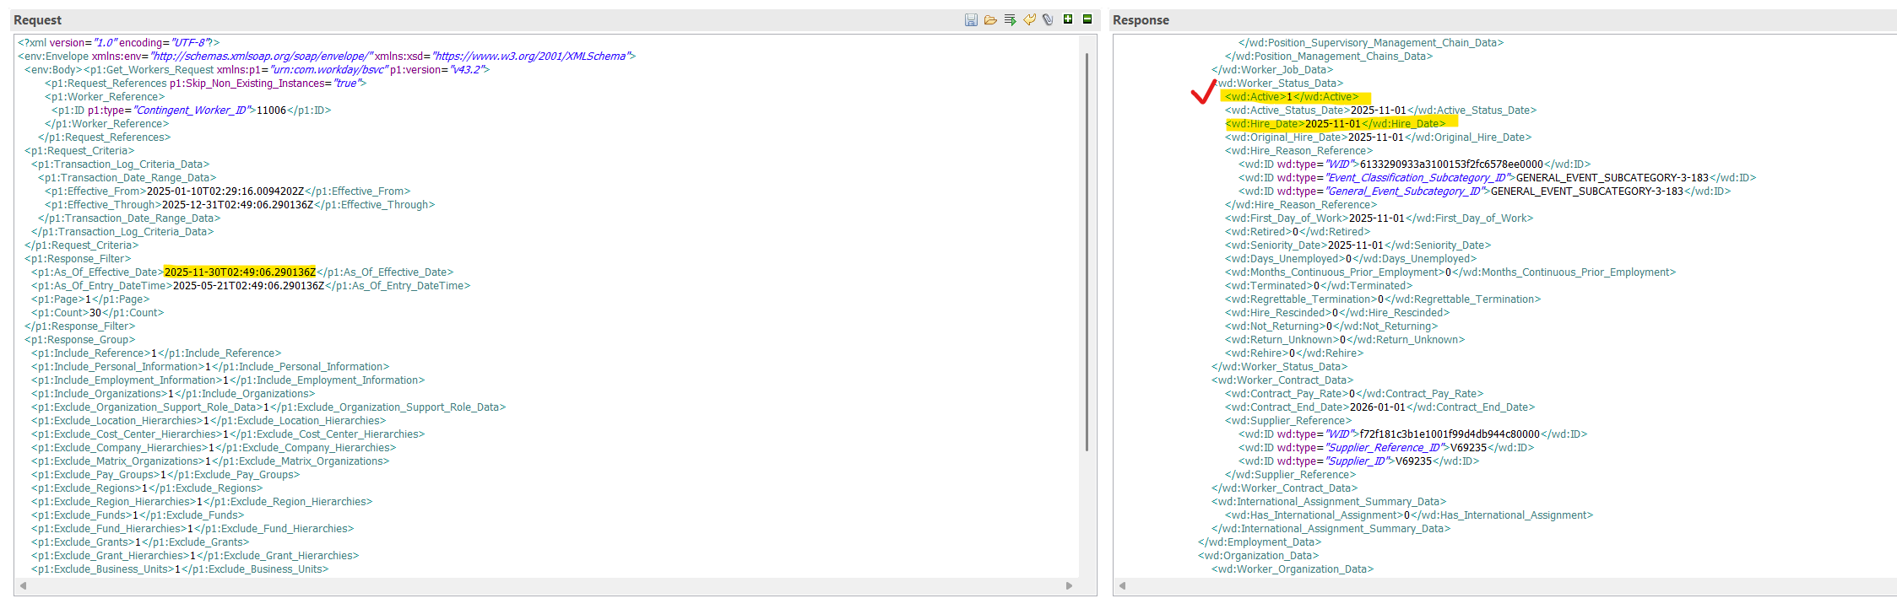The height and width of the screenshot is (609, 1897).
Task: Click the Original_Hire_Date line
Action: [1378, 137]
